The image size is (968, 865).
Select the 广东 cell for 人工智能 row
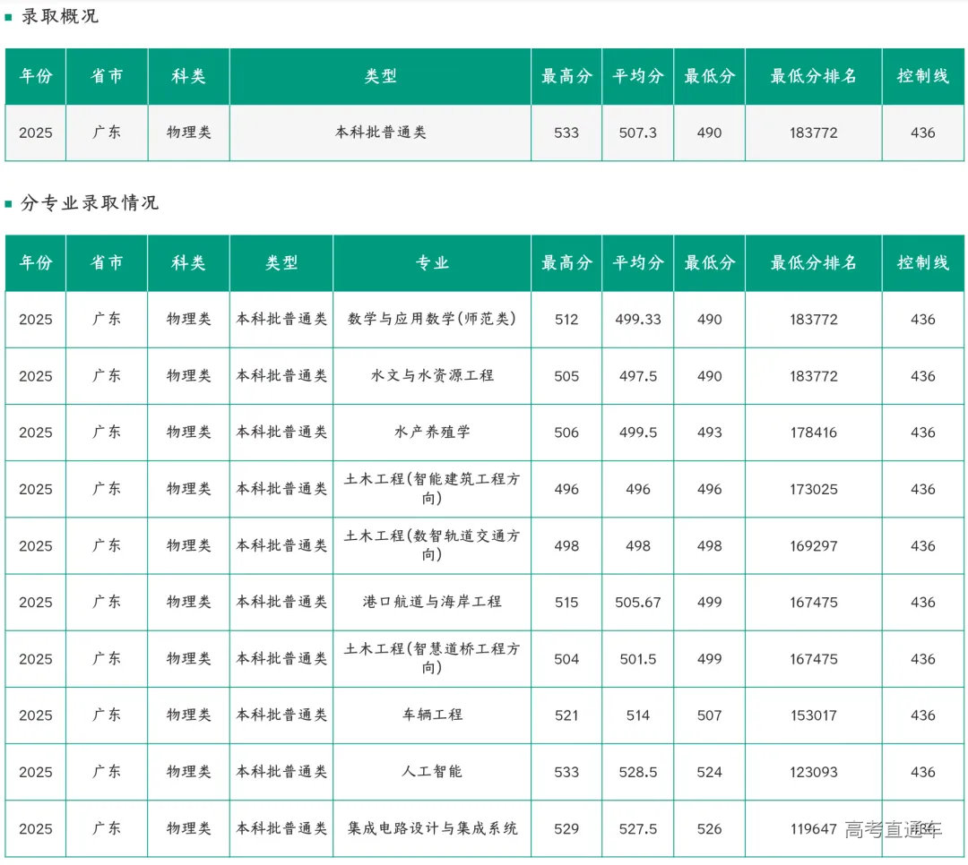click(107, 772)
